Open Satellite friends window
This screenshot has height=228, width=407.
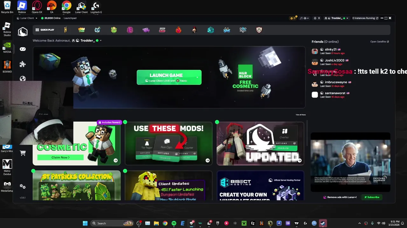pos(380,41)
